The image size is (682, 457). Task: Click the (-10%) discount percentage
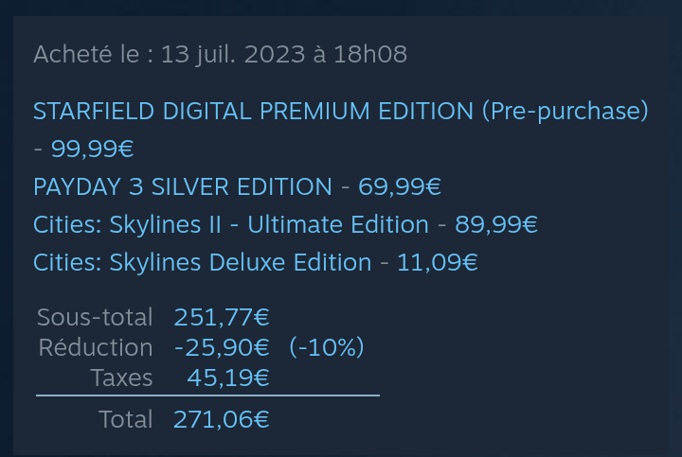tap(327, 347)
